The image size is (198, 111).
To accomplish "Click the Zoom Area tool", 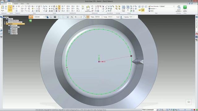I will [123, 9].
